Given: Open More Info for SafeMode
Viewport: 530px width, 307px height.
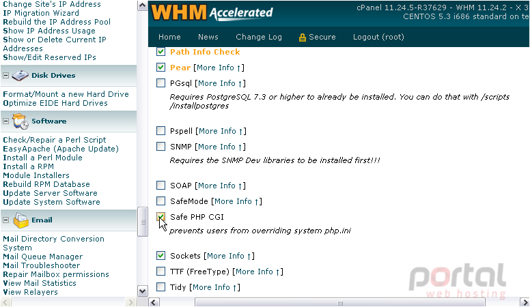Looking at the screenshot, I should pos(236,201).
